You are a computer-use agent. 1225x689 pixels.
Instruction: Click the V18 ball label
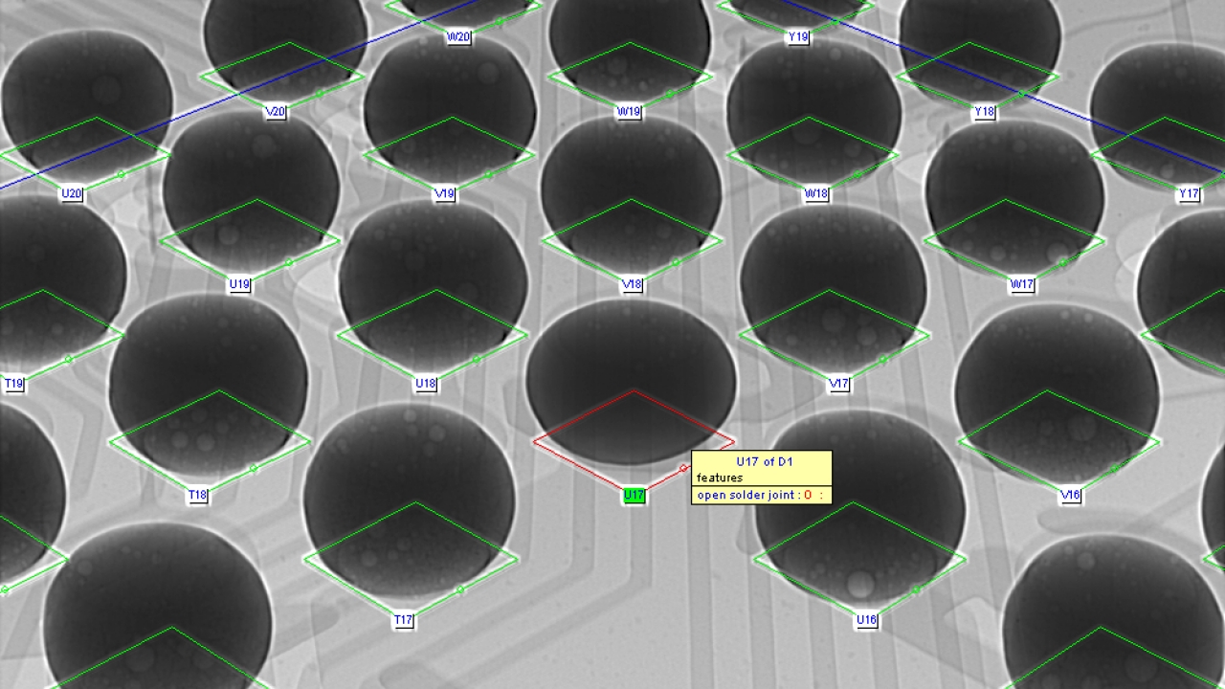[x=632, y=285]
